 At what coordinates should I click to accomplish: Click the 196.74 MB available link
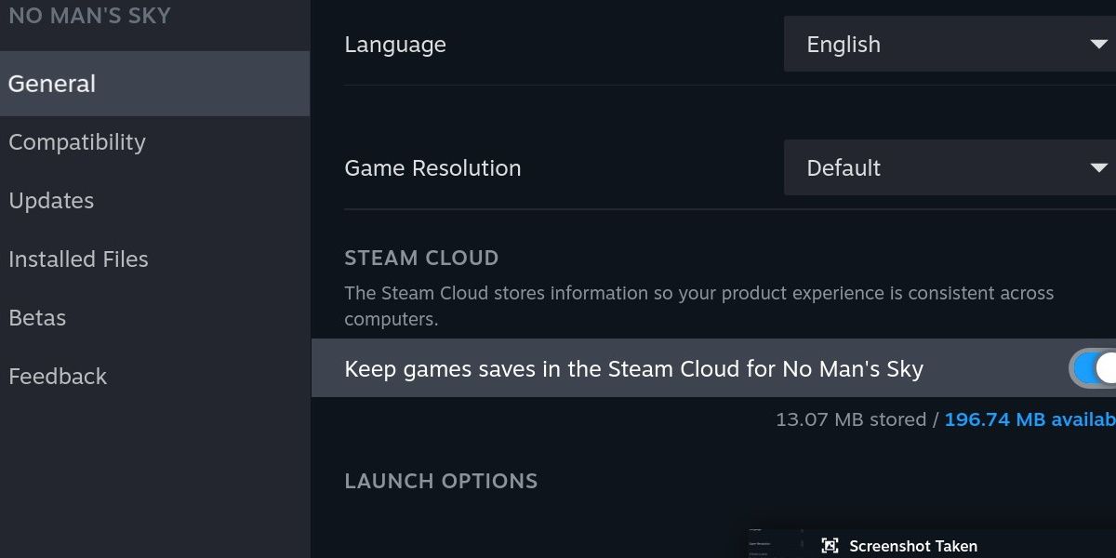tap(1032, 419)
